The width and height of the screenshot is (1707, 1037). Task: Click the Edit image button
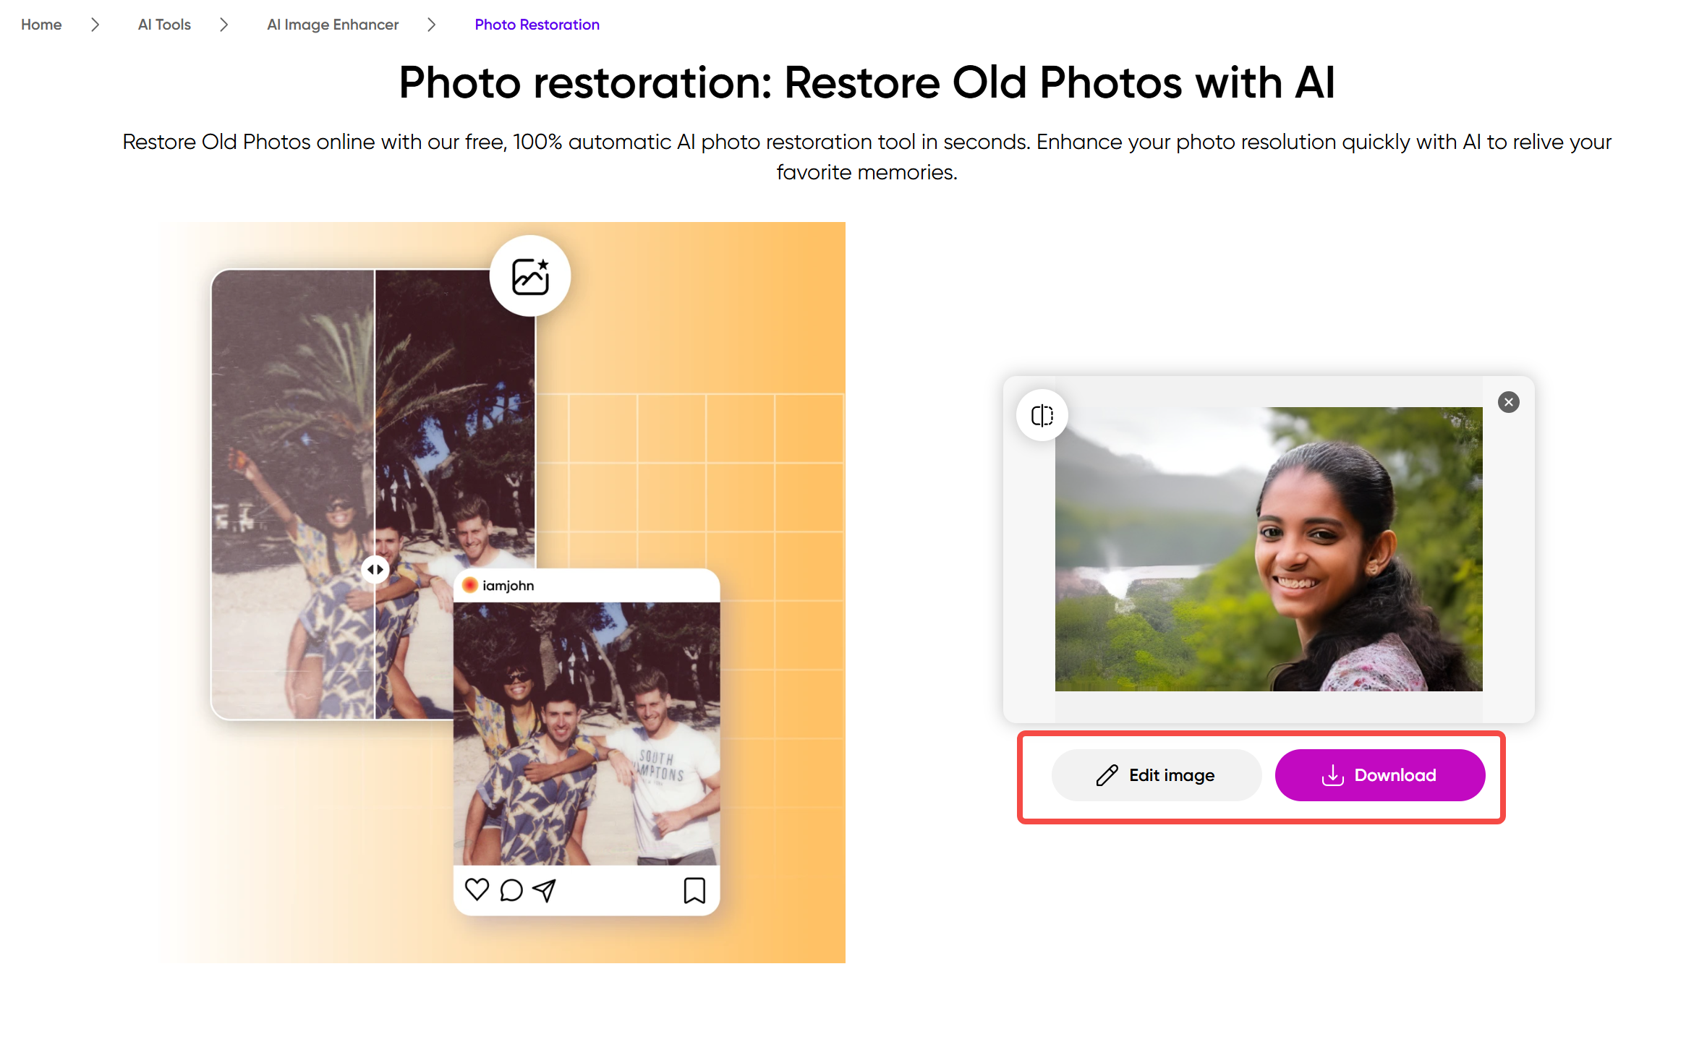point(1156,774)
